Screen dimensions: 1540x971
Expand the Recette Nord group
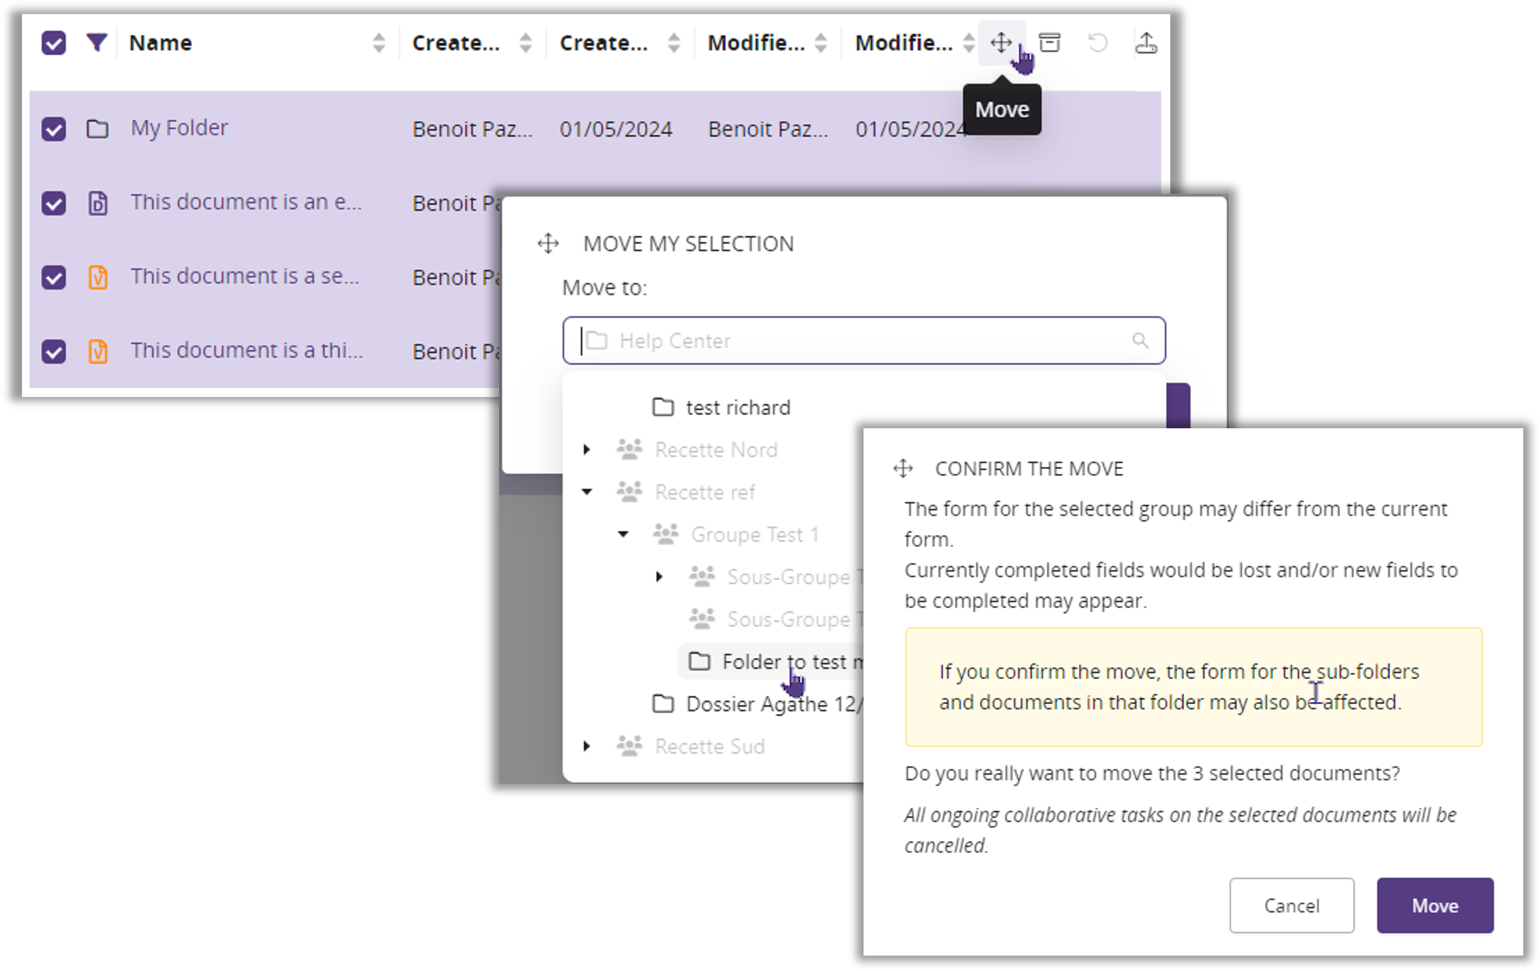[586, 450]
